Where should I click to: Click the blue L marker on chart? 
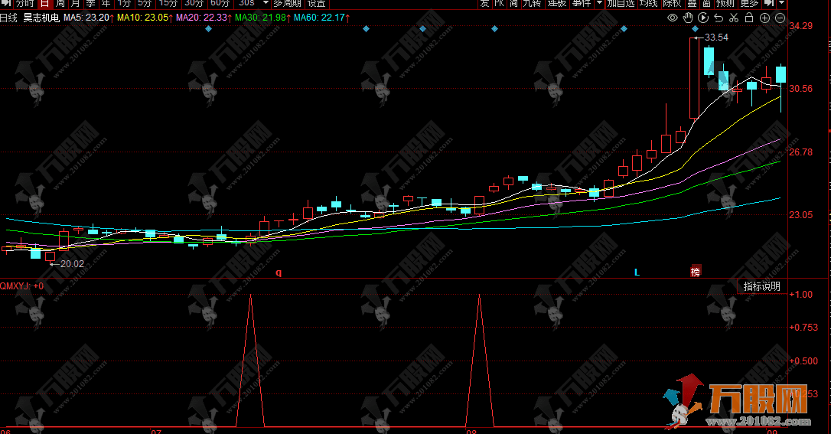[x=637, y=272]
